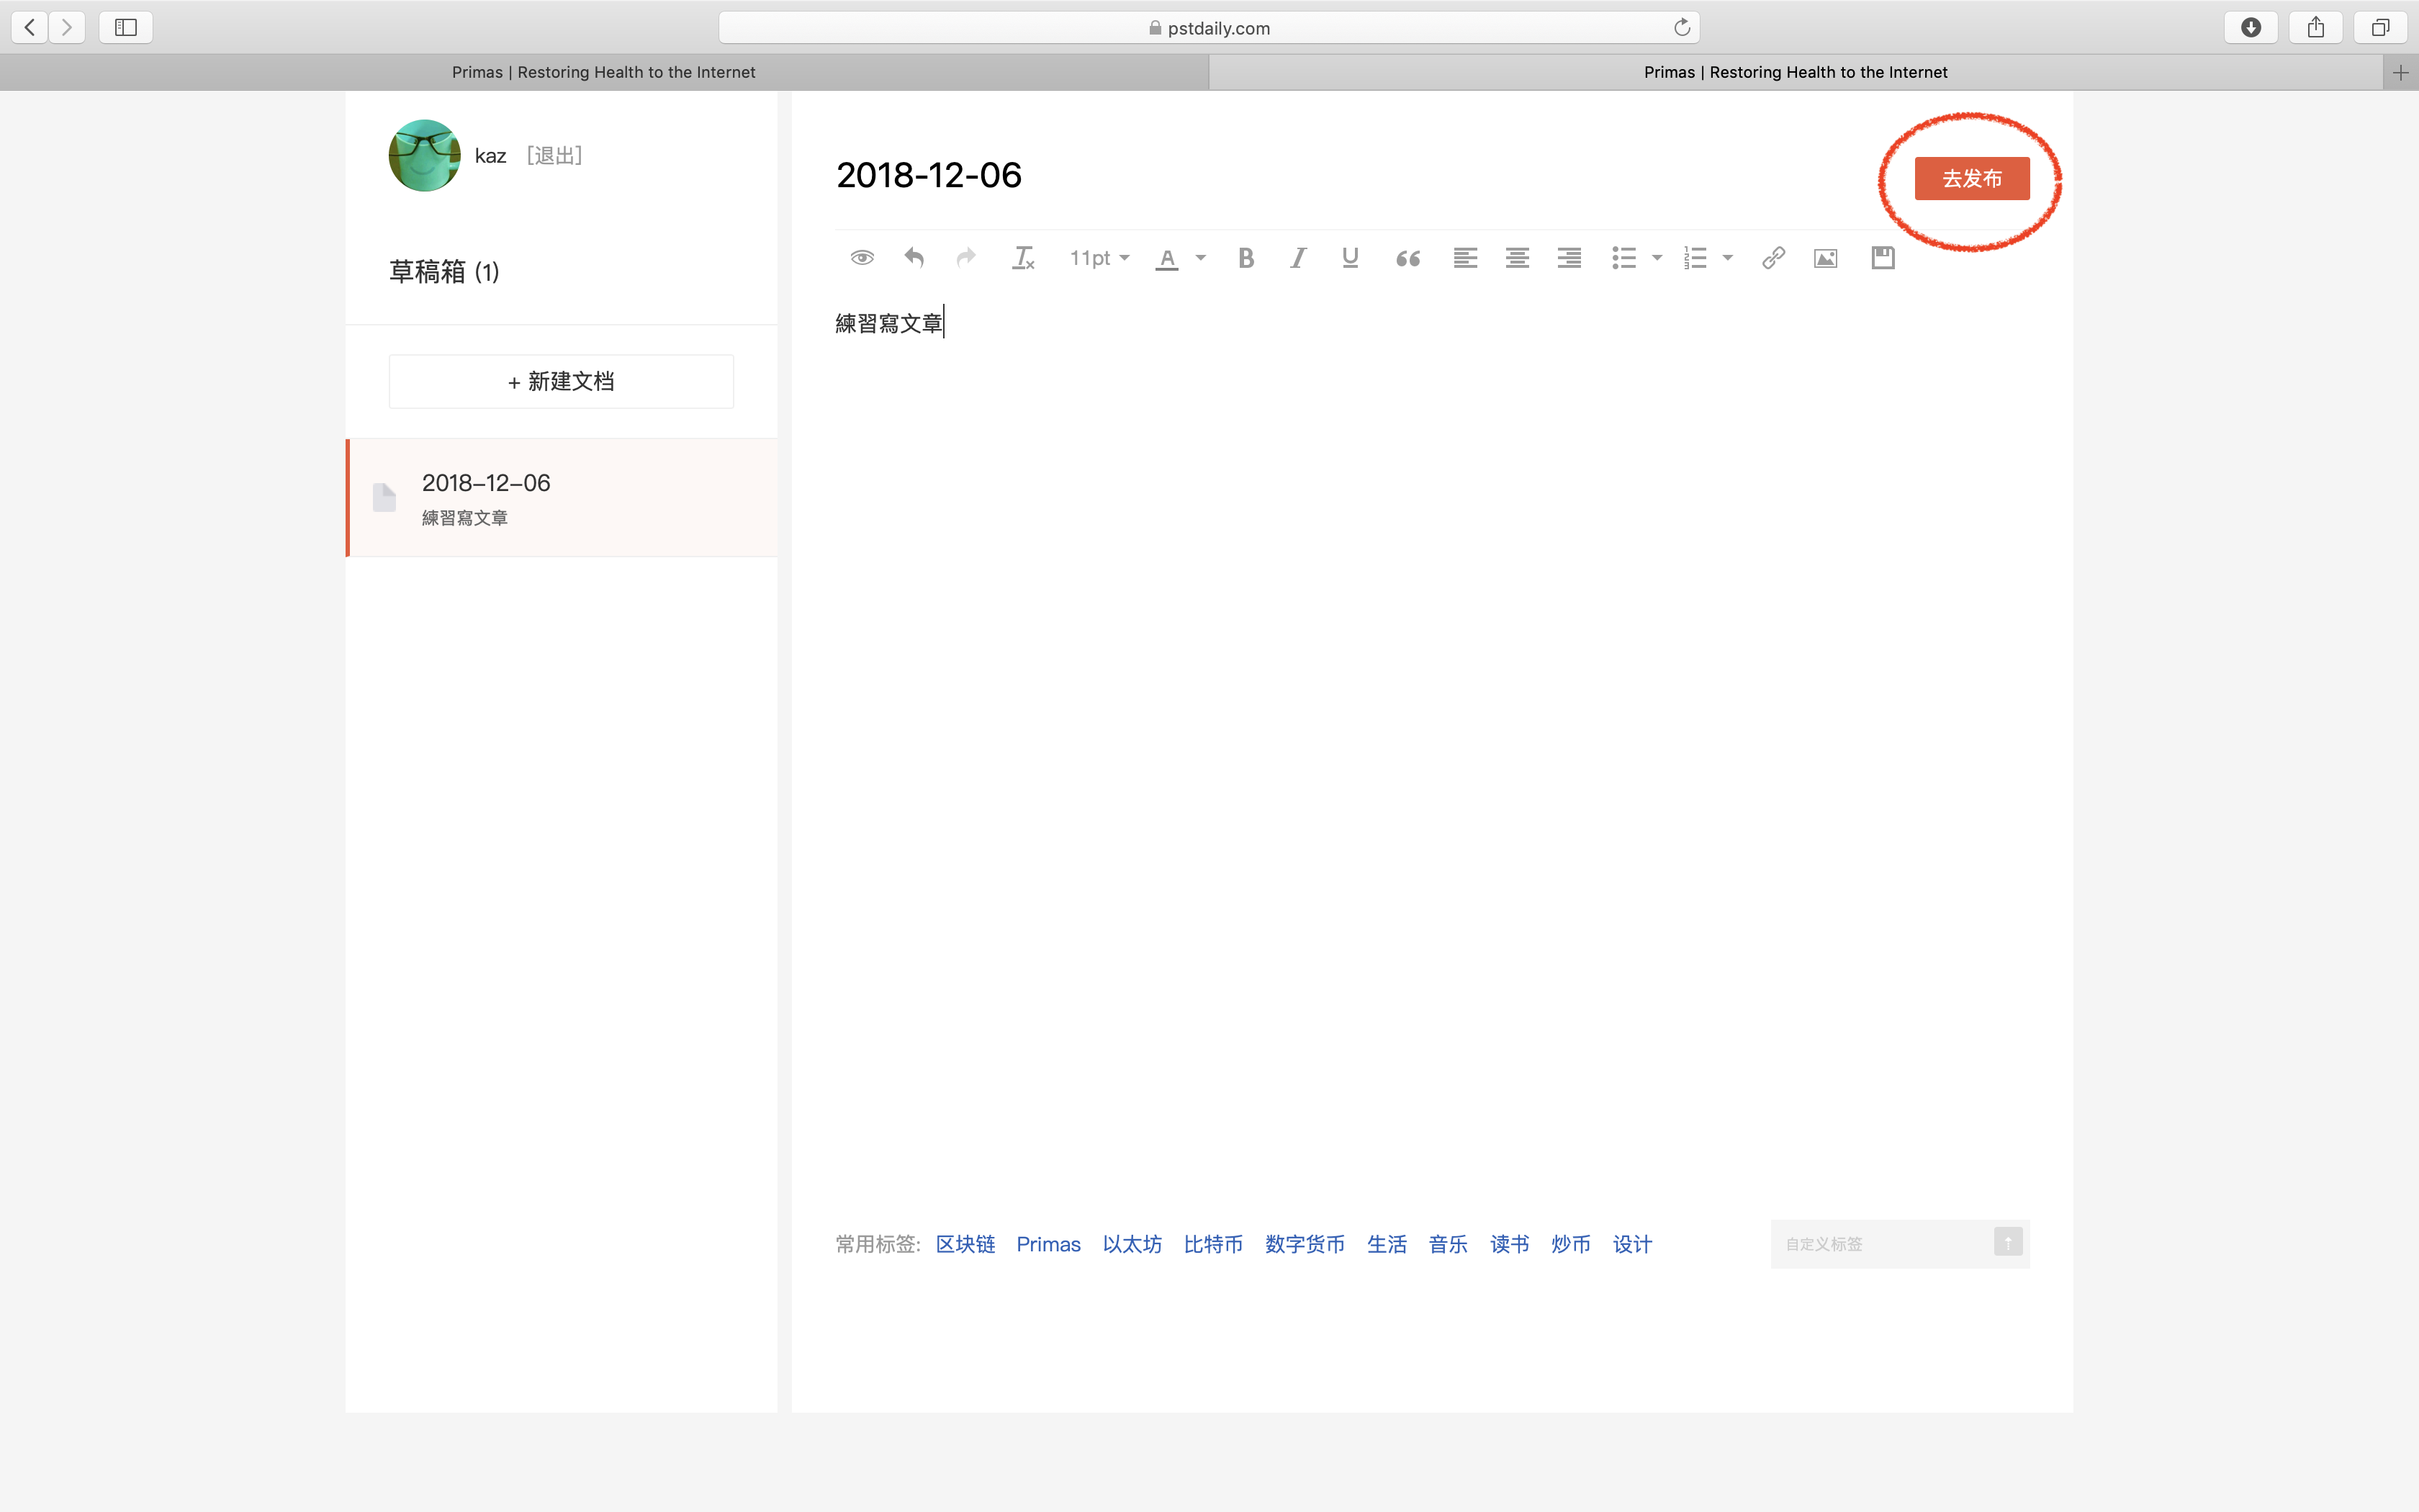2419x1512 pixels.
Task: Align text to the right
Action: (1568, 258)
